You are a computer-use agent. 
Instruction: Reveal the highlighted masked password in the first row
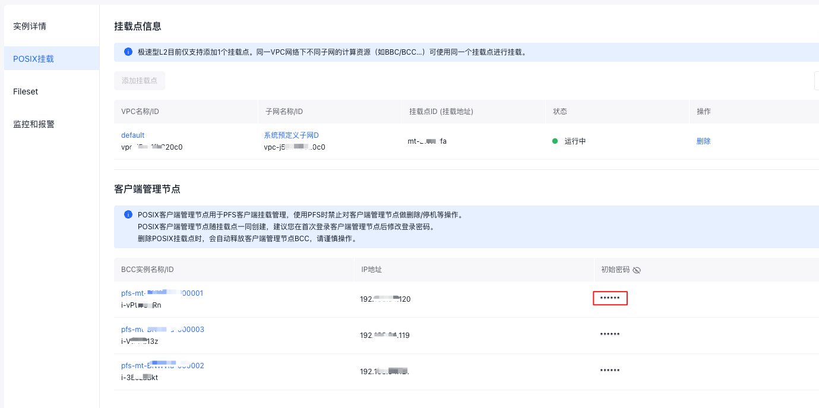(610, 299)
